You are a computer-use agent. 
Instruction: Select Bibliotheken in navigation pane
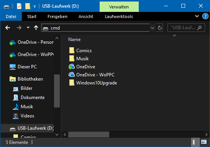(26, 79)
